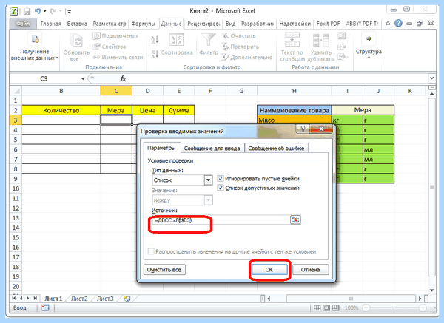Click the Save icon in quick access toolbar
The image size is (444, 323).
[x=27, y=11]
